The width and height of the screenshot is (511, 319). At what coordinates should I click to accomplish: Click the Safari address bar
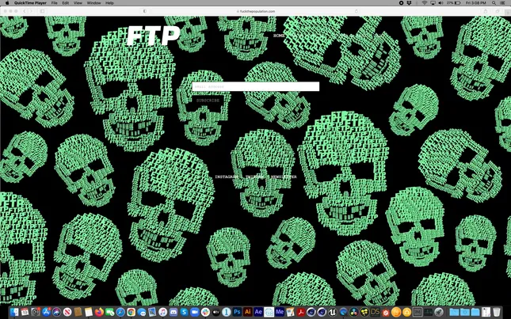click(x=256, y=11)
